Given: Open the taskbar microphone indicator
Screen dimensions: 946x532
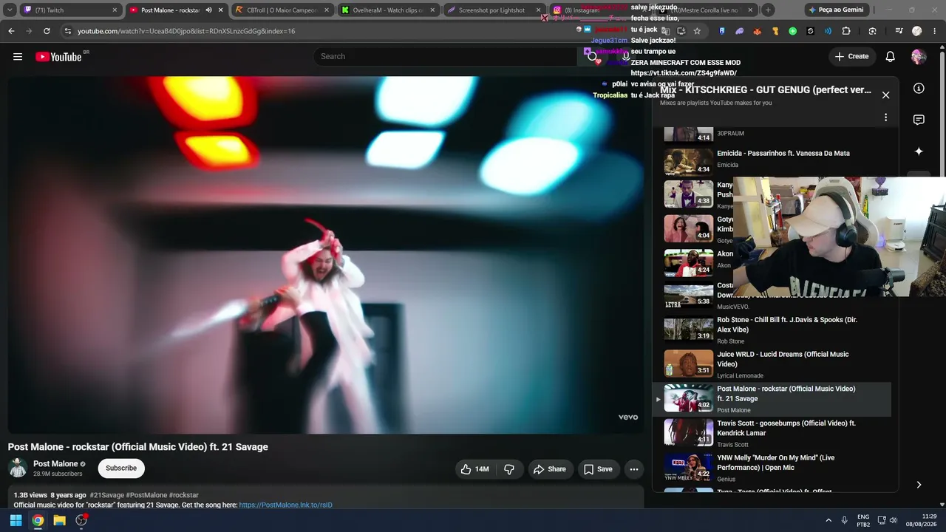Looking at the screenshot, I should pyautogui.click(x=845, y=520).
